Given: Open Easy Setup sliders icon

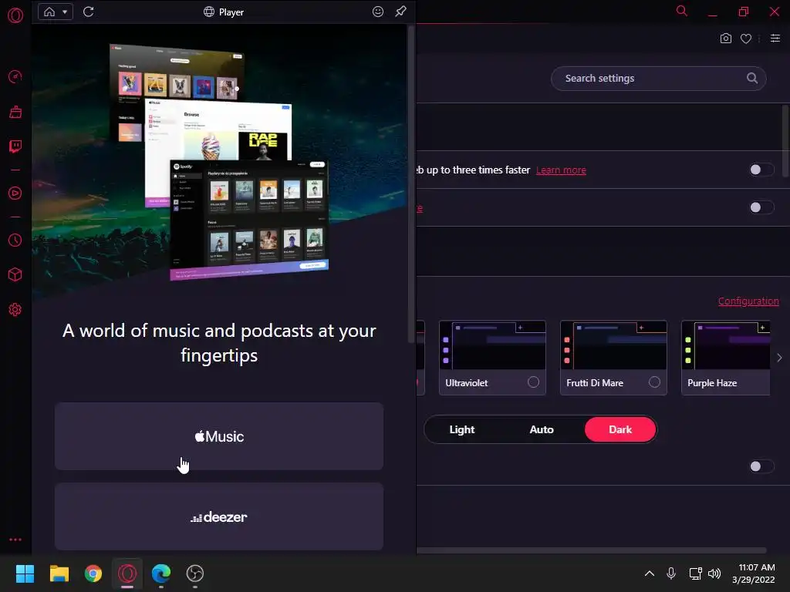Looking at the screenshot, I should [x=775, y=39].
